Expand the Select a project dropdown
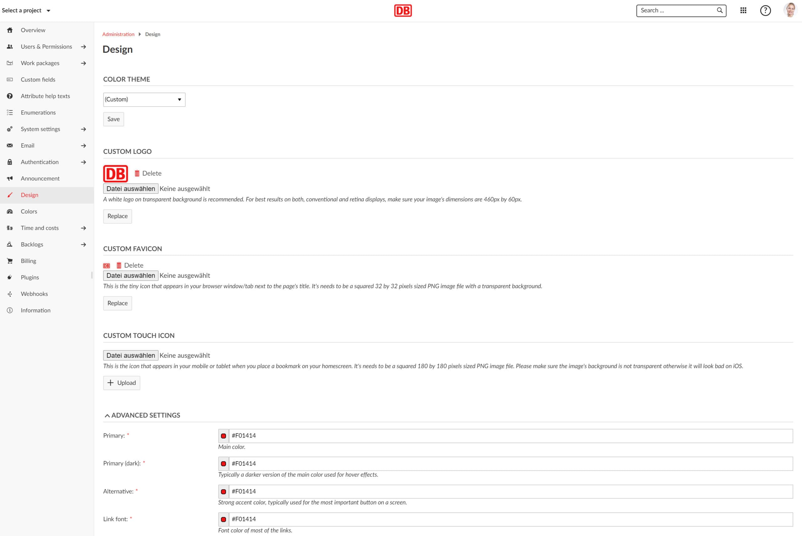 (x=26, y=10)
